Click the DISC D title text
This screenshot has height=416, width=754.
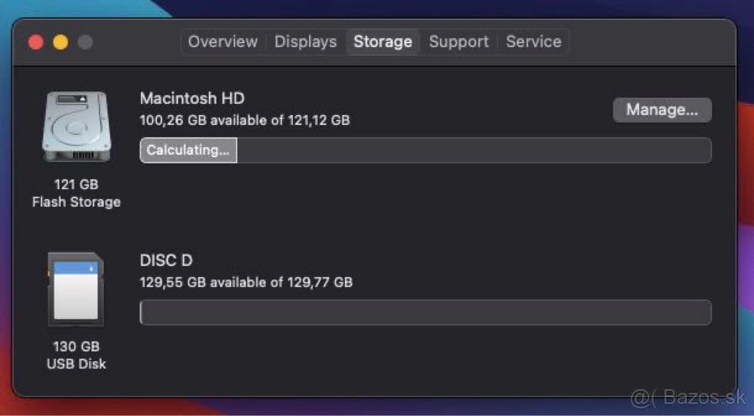click(166, 260)
